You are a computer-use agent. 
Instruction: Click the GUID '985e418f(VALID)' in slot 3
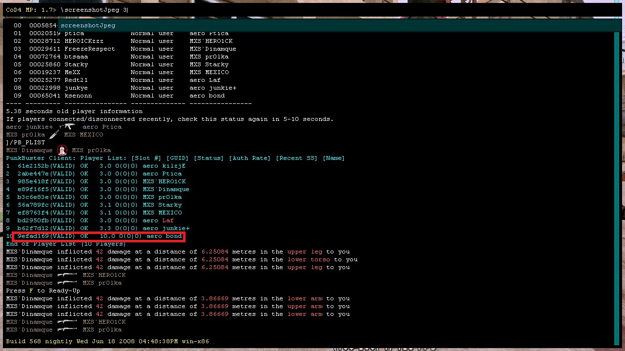[x=47, y=181]
